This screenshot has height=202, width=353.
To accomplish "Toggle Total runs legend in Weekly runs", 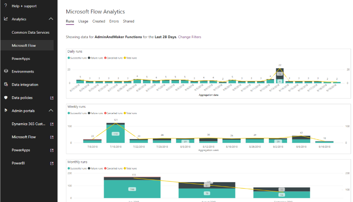I will point(130,113).
